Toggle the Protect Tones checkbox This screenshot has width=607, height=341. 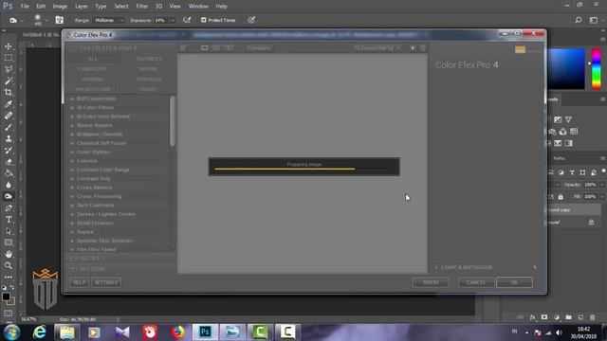coord(204,20)
